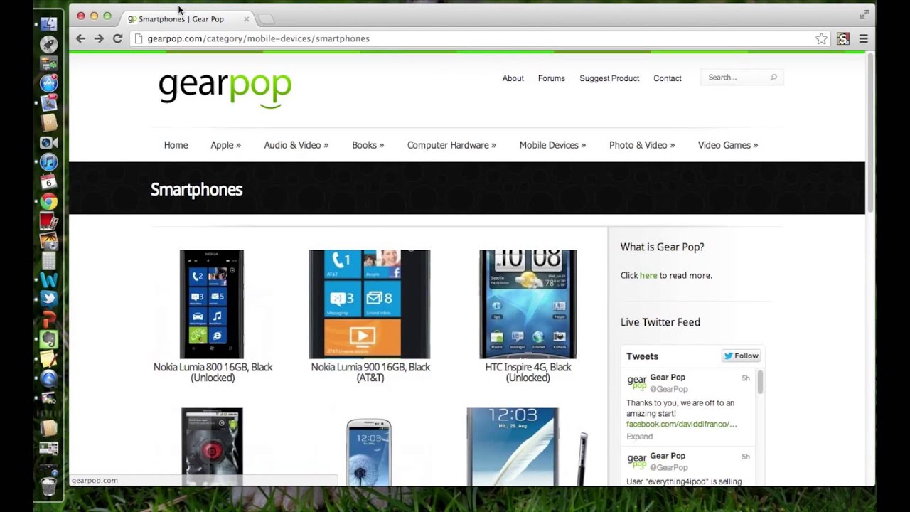Image resolution: width=910 pixels, height=512 pixels.
Task: Expand the Video Games menu
Action: 728,145
